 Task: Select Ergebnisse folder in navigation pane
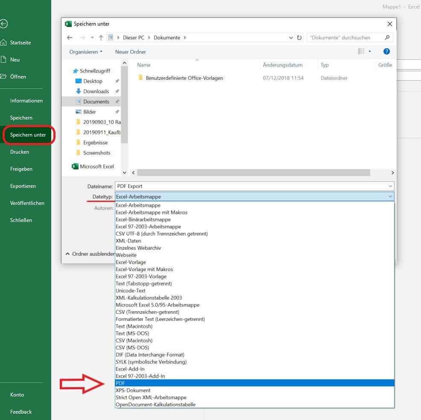[x=95, y=143]
